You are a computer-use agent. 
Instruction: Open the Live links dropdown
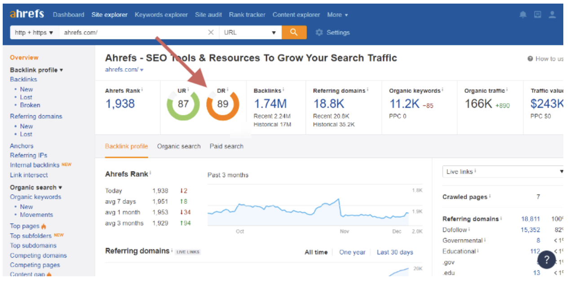(503, 172)
